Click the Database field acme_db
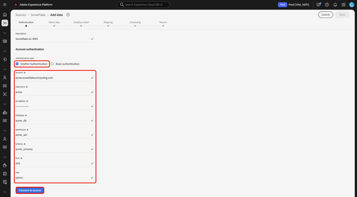The width and height of the screenshot is (357, 197). pos(54,121)
